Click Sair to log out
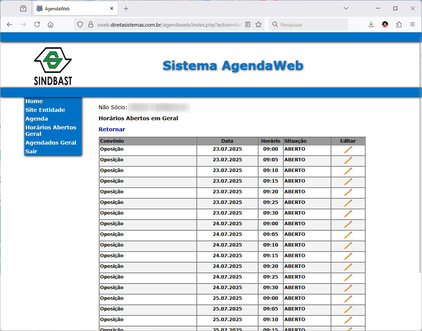Screen dimensions: 422x331 (x=31, y=151)
